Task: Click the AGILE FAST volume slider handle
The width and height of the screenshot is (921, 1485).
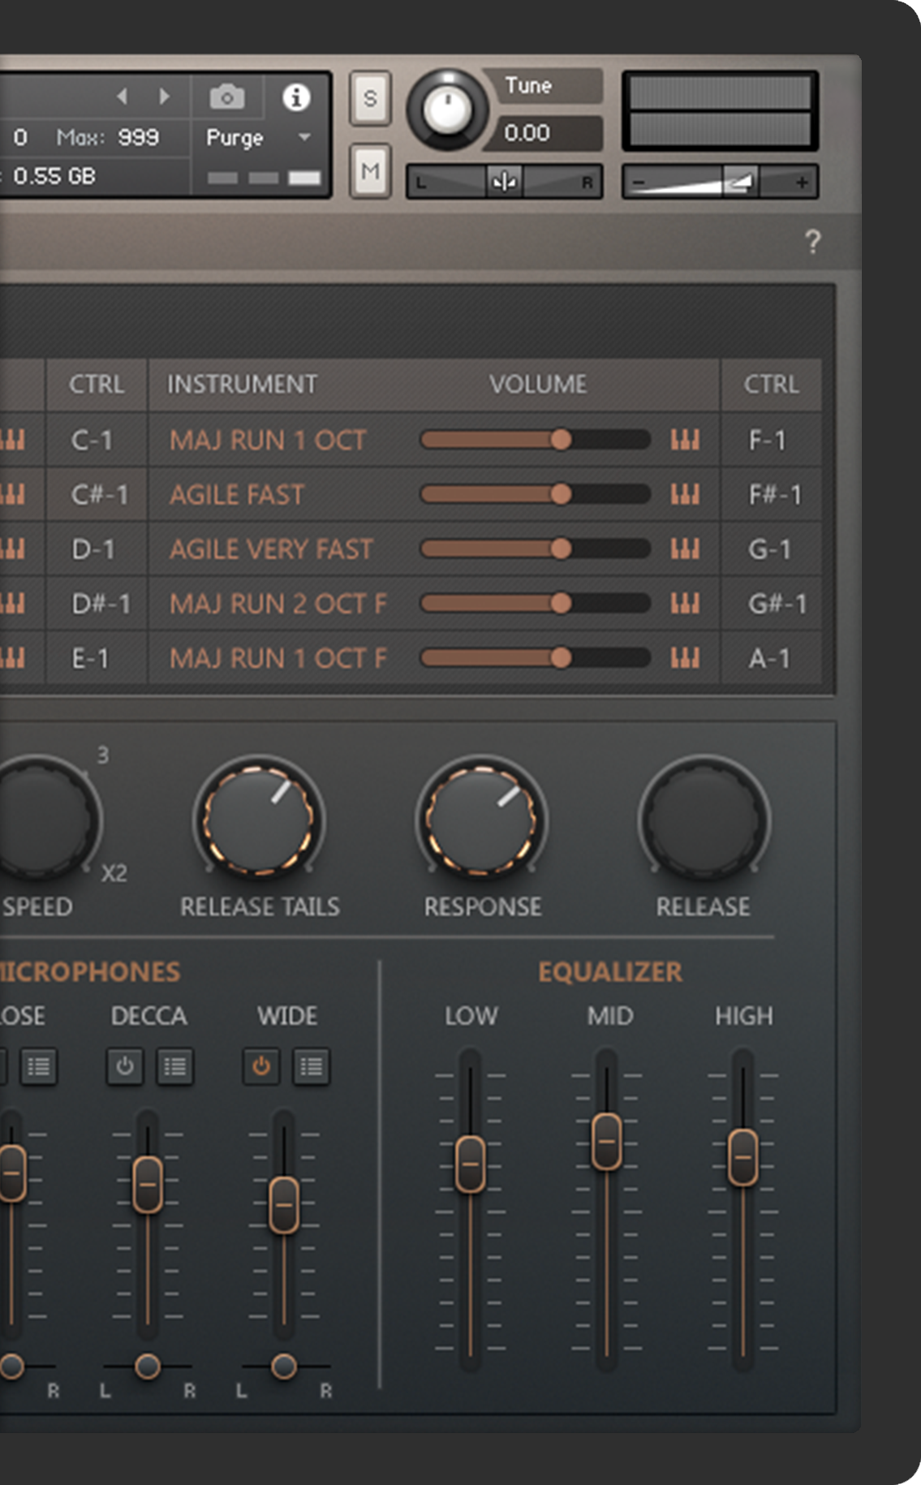Action: [x=561, y=494]
